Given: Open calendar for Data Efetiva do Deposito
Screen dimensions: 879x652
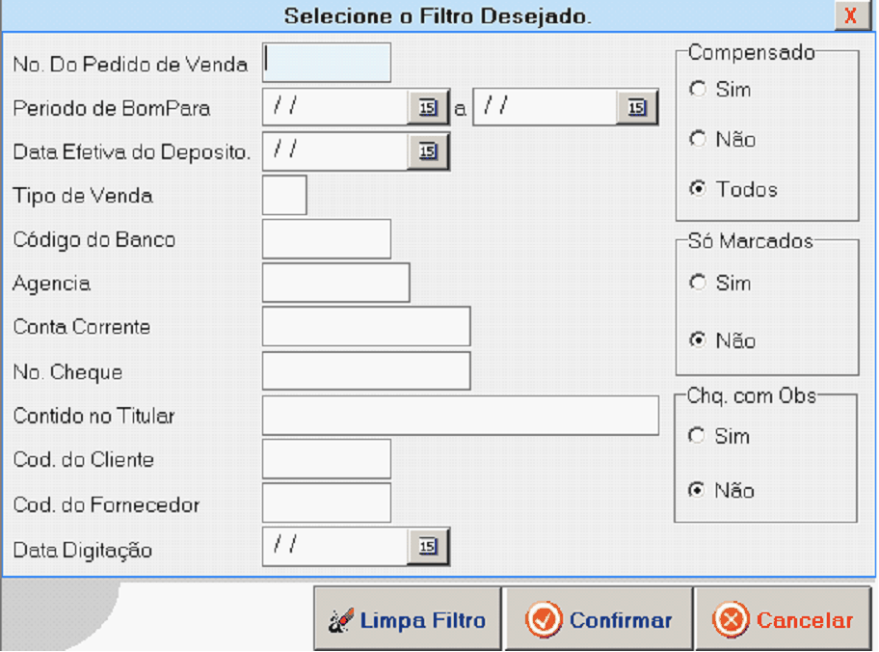Looking at the screenshot, I should (x=428, y=151).
